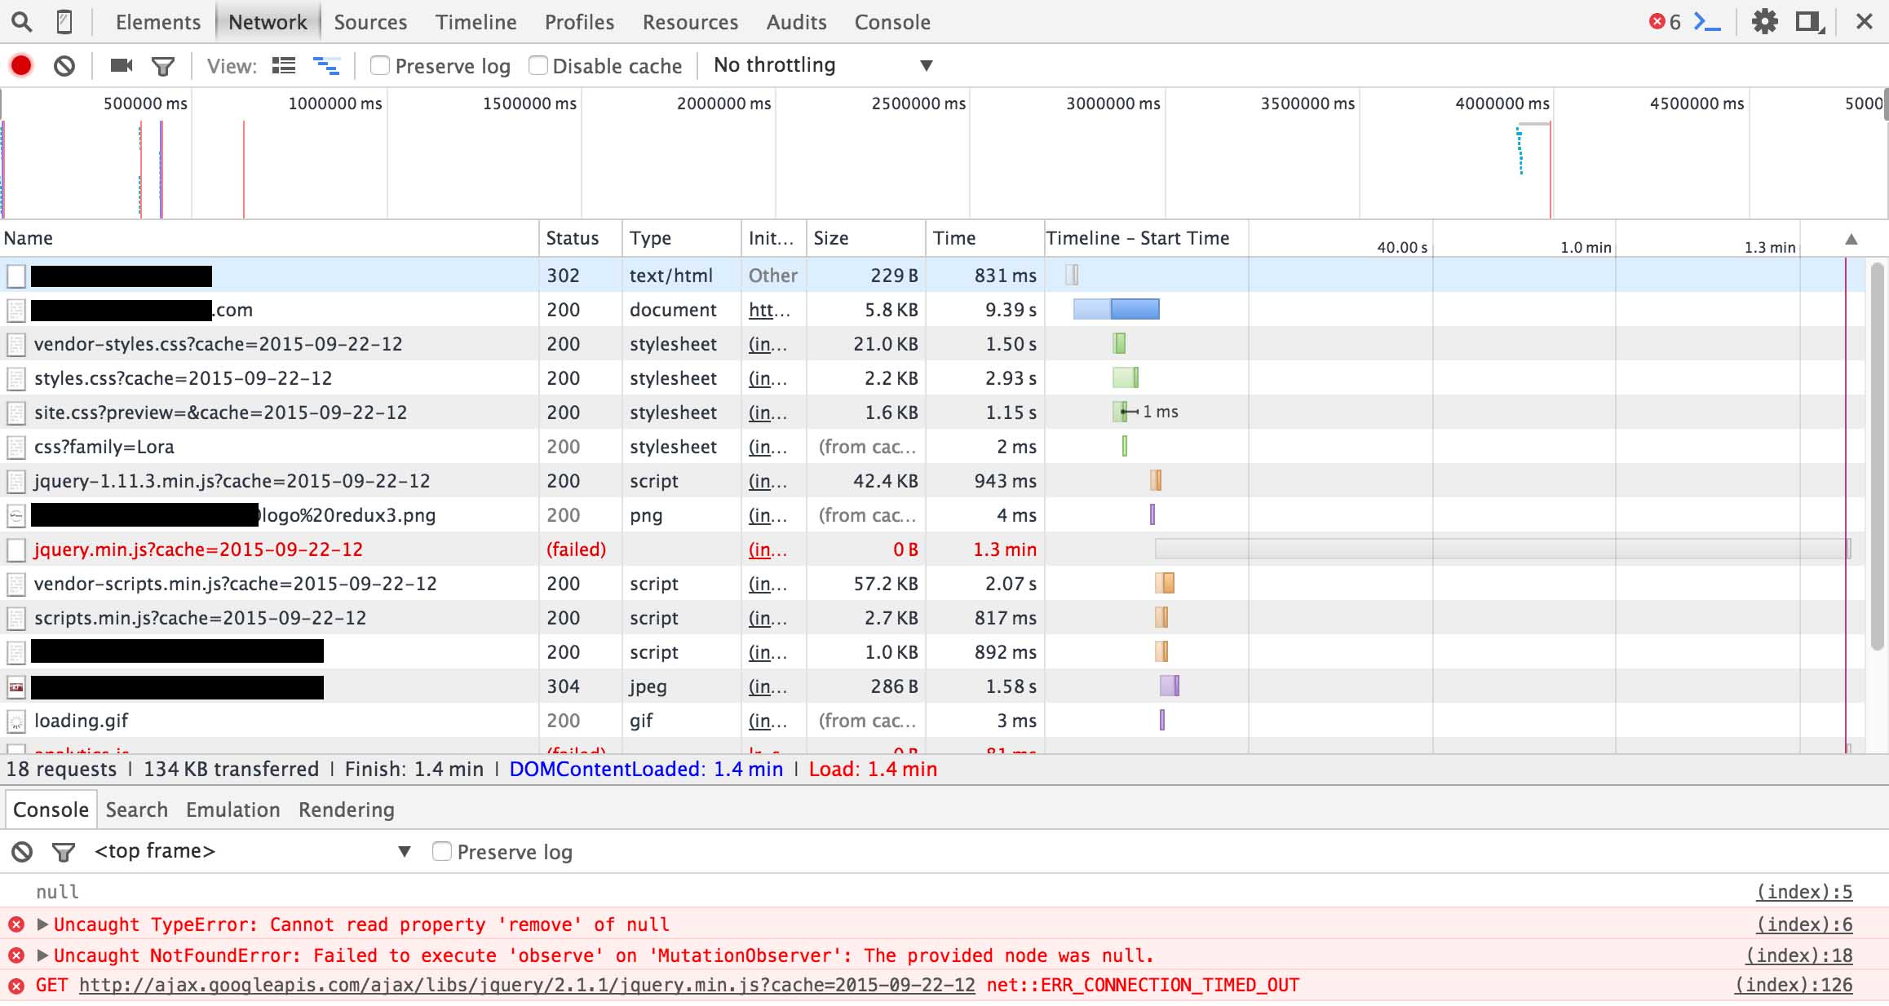Enable Preserve log in Network toolbar
Image resolution: width=1889 pixels, height=1006 pixels.
(x=380, y=65)
